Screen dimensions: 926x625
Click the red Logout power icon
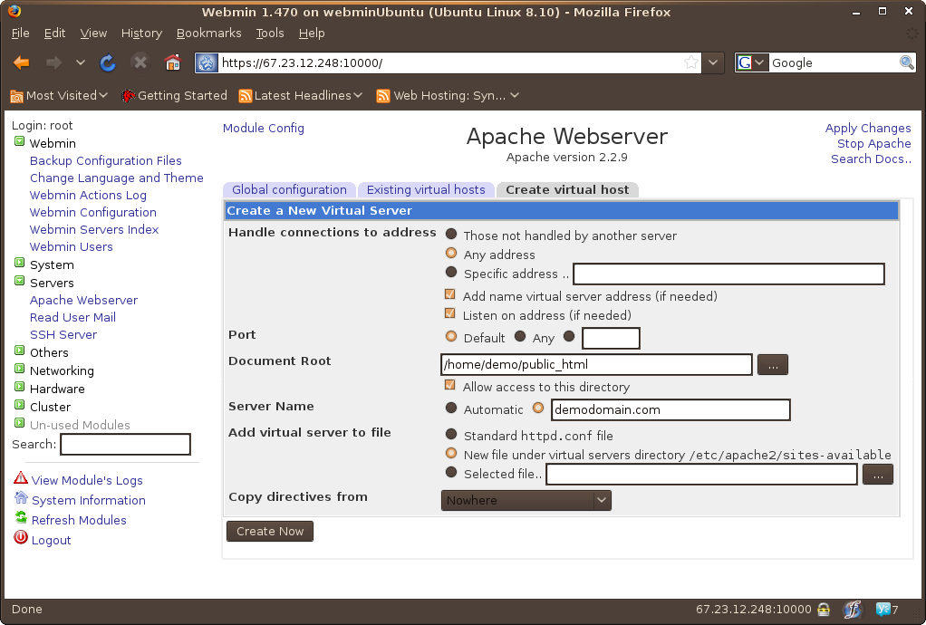[x=21, y=538]
